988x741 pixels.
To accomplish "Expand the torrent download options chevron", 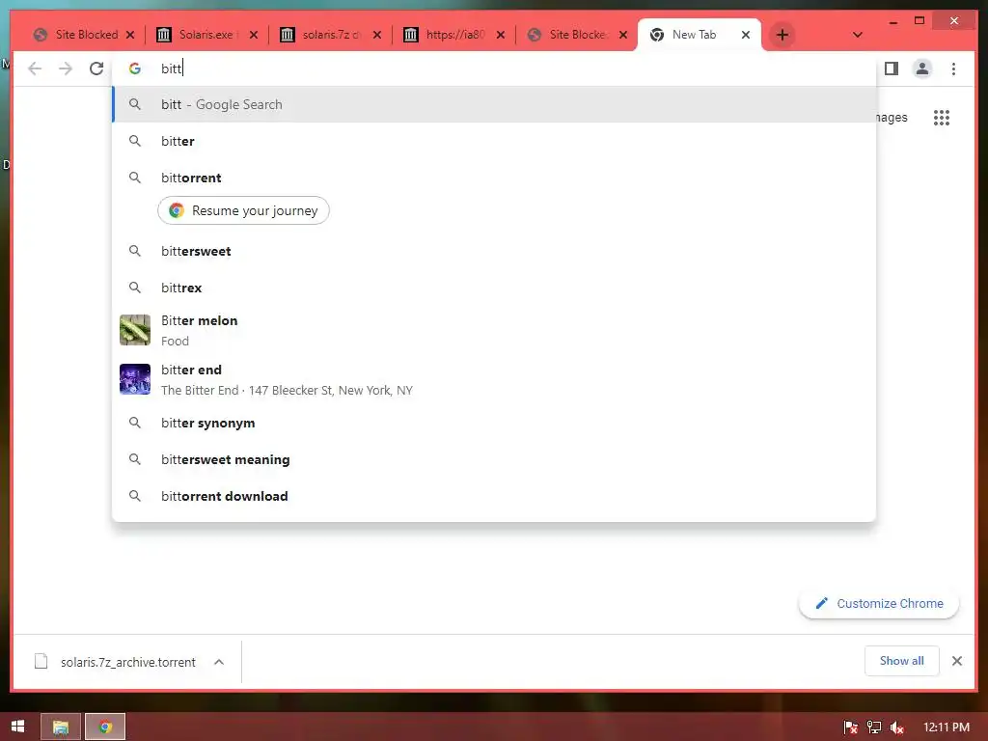I will 219,662.
